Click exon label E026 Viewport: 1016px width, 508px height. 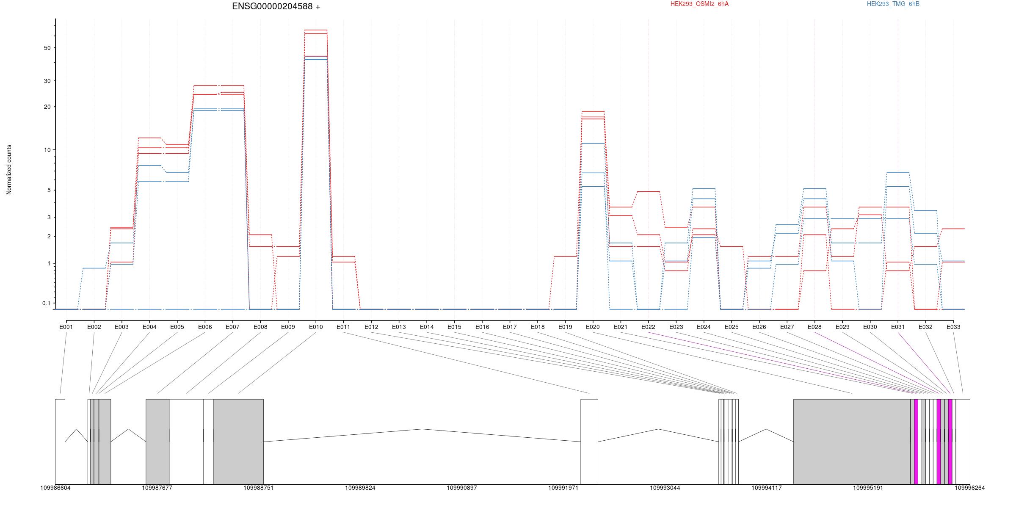759,327
